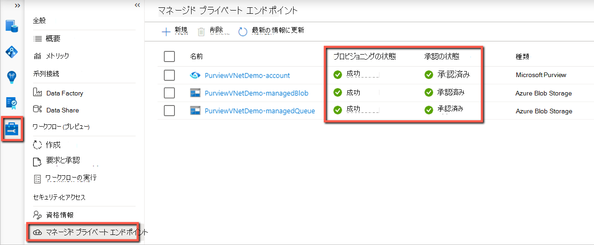Open Data Factory in the side menu
Screen dimensions: 594x245
coord(65,93)
